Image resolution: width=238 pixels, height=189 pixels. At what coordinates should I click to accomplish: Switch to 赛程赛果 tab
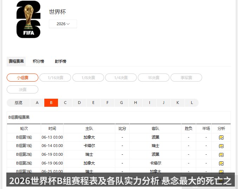[16, 61]
